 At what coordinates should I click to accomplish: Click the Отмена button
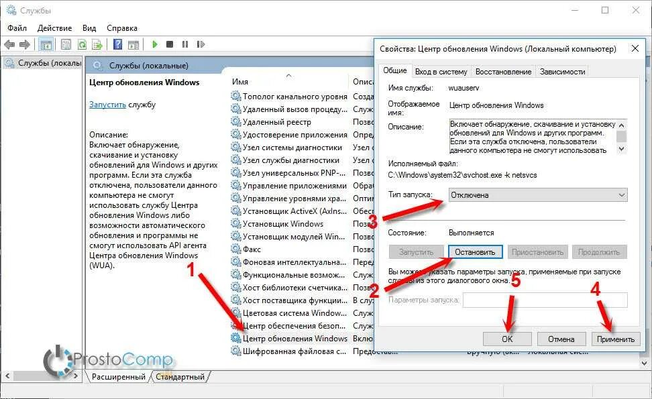[x=561, y=339]
